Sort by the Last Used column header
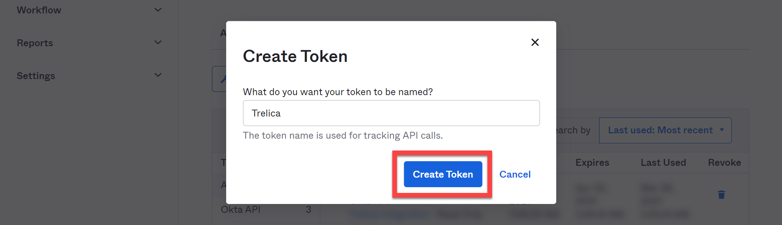782x225 pixels. (x=663, y=163)
